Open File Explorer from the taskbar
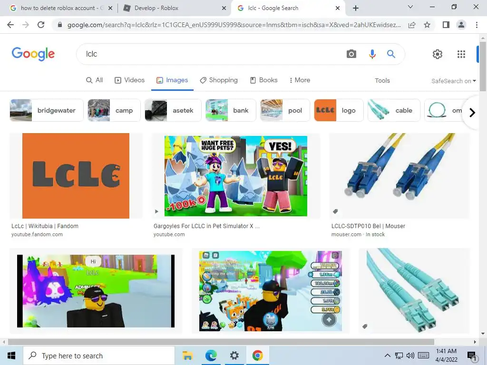487x365 pixels. coord(187,355)
